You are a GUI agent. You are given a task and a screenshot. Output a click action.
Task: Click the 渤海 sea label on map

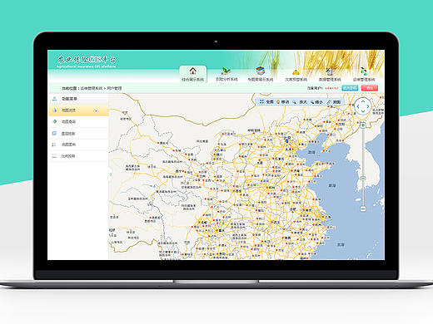pyautogui.click(x=311, y=152)
